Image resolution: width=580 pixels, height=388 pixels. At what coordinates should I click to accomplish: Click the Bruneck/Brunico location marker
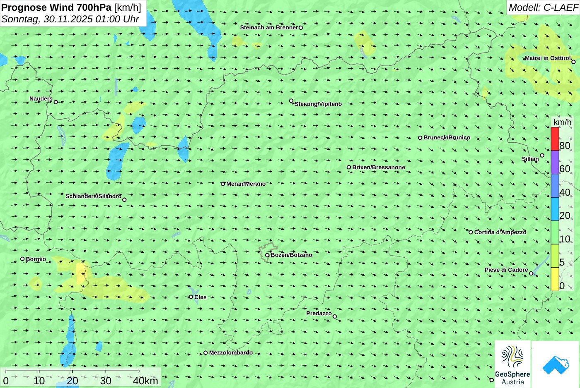(420, 138)
